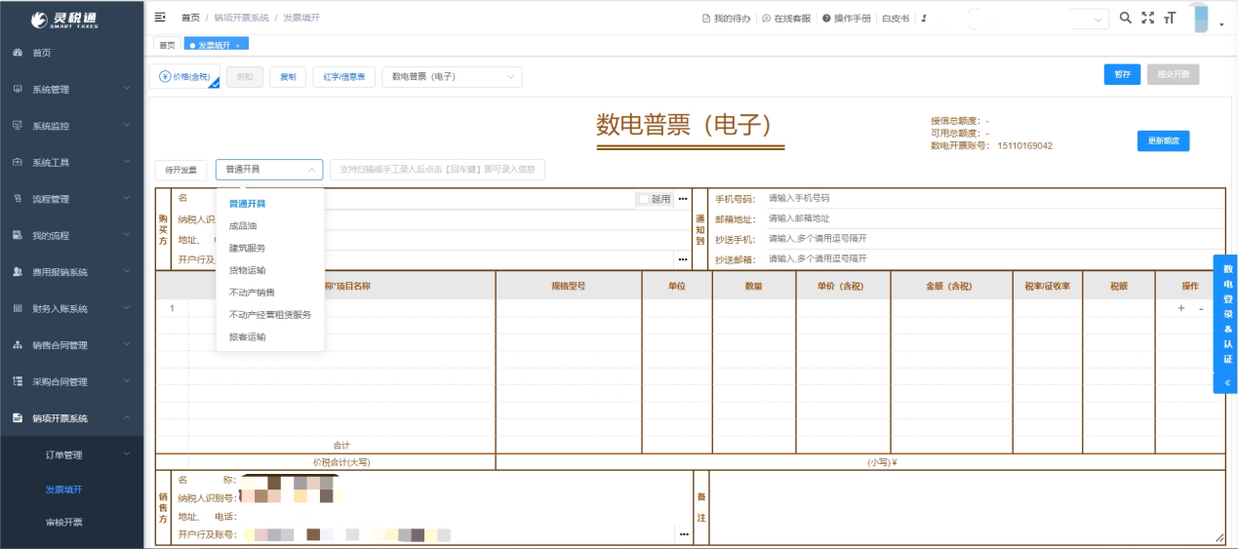Click the 财务入账系统 sidebar icon
This screenshot has width=1238, height=549.
pyautogui.click(x=18, y=308)
